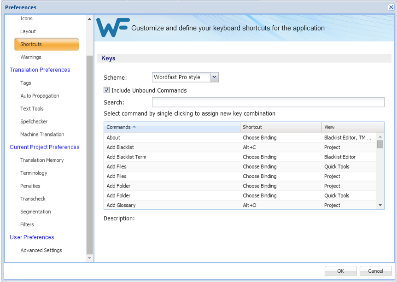Open the Layout preferences page
Screen dimensions: 397x282
coord(28,31)
